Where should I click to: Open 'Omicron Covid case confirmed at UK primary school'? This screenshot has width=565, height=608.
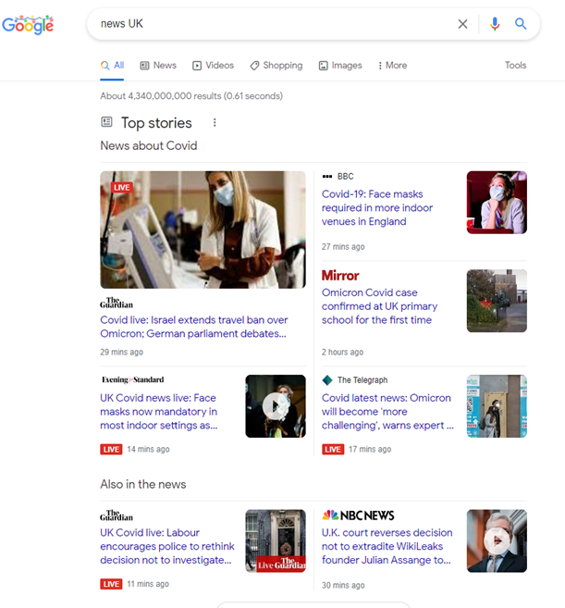(x=379, y=306)
